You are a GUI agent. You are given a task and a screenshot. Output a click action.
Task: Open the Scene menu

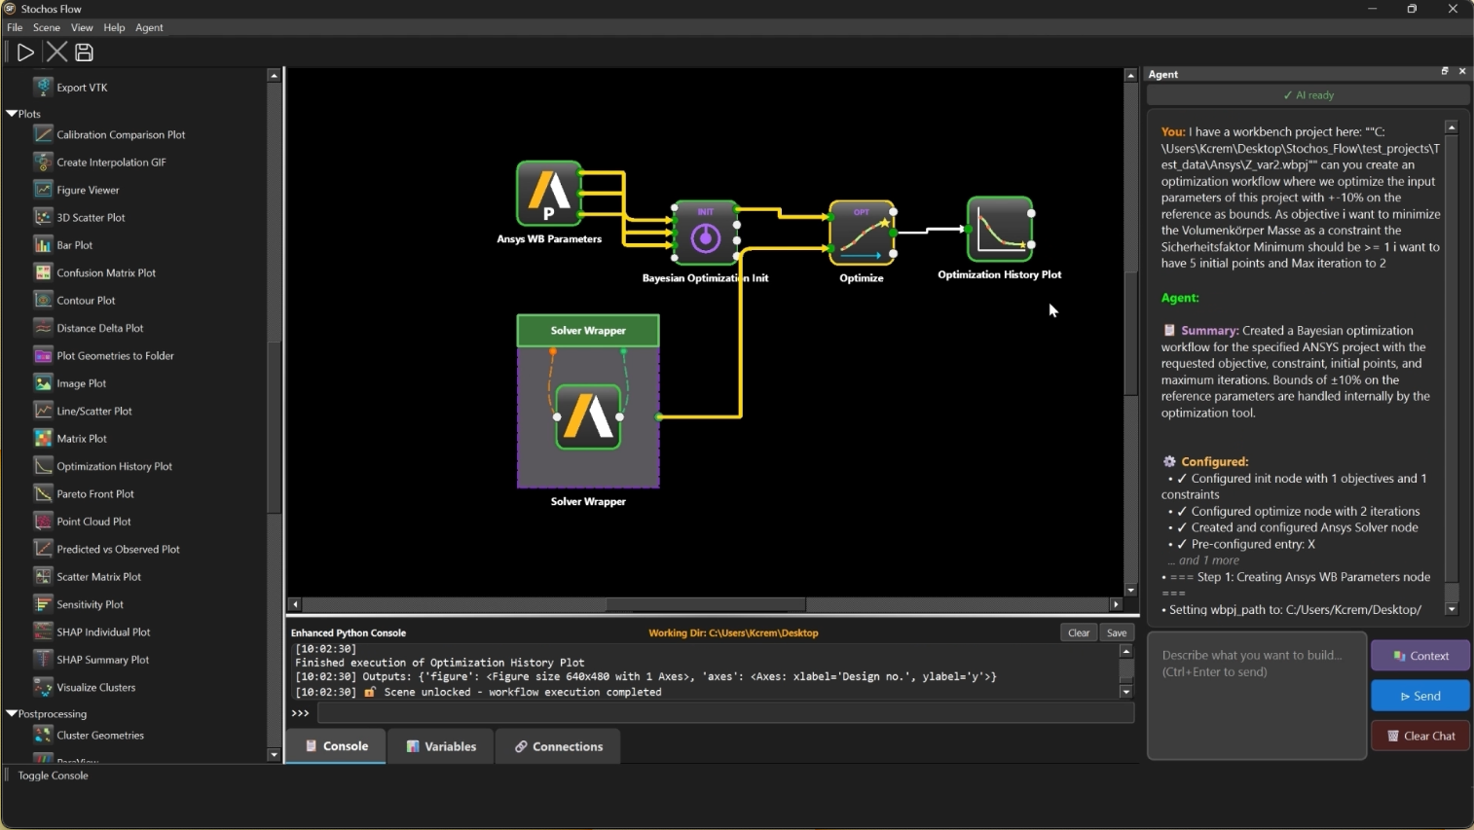coord(46,27)
